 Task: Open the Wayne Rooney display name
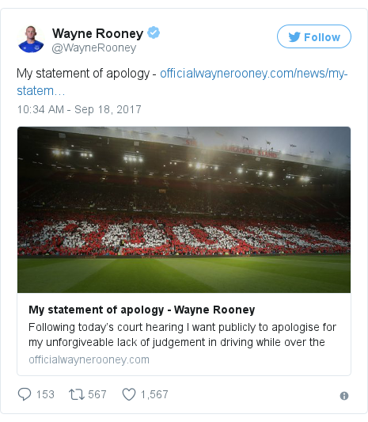[97, 33]
